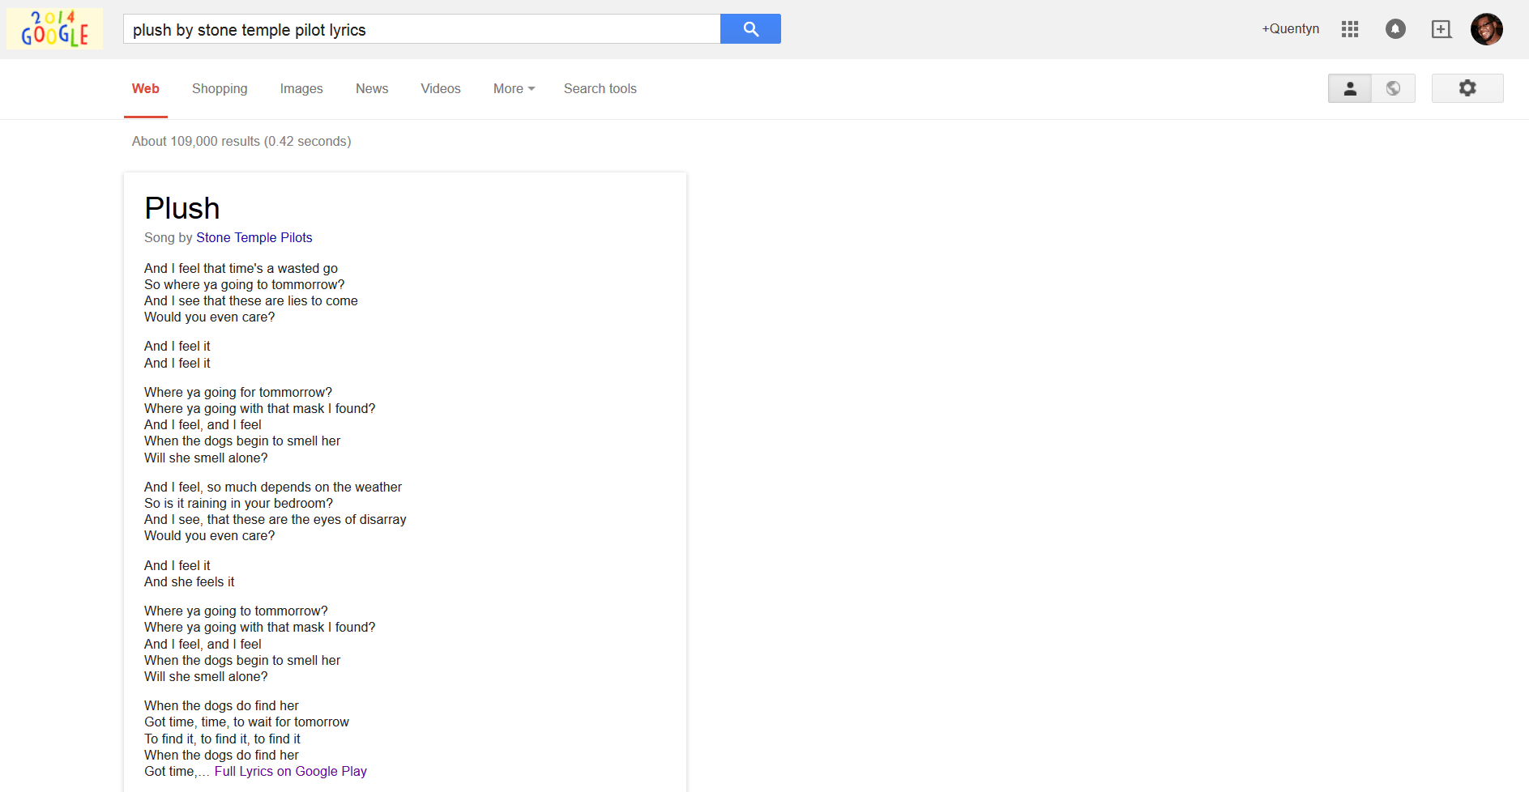Open Full Lyrics on Google Play

coord(290,771)
